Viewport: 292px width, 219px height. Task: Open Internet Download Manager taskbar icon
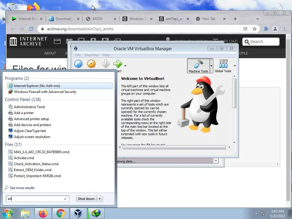(96, 213)
